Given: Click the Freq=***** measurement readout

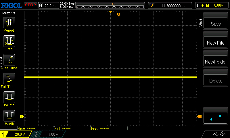Looking at the screenshot, I should [x=109, y=129].
